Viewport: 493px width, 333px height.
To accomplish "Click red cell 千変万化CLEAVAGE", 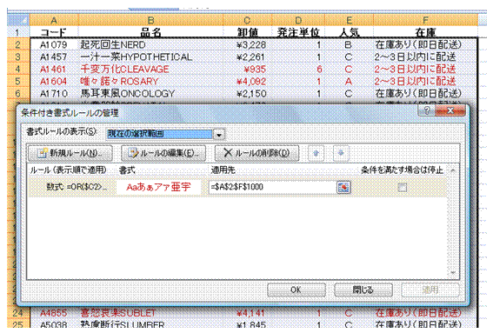I will click(151, 70).
